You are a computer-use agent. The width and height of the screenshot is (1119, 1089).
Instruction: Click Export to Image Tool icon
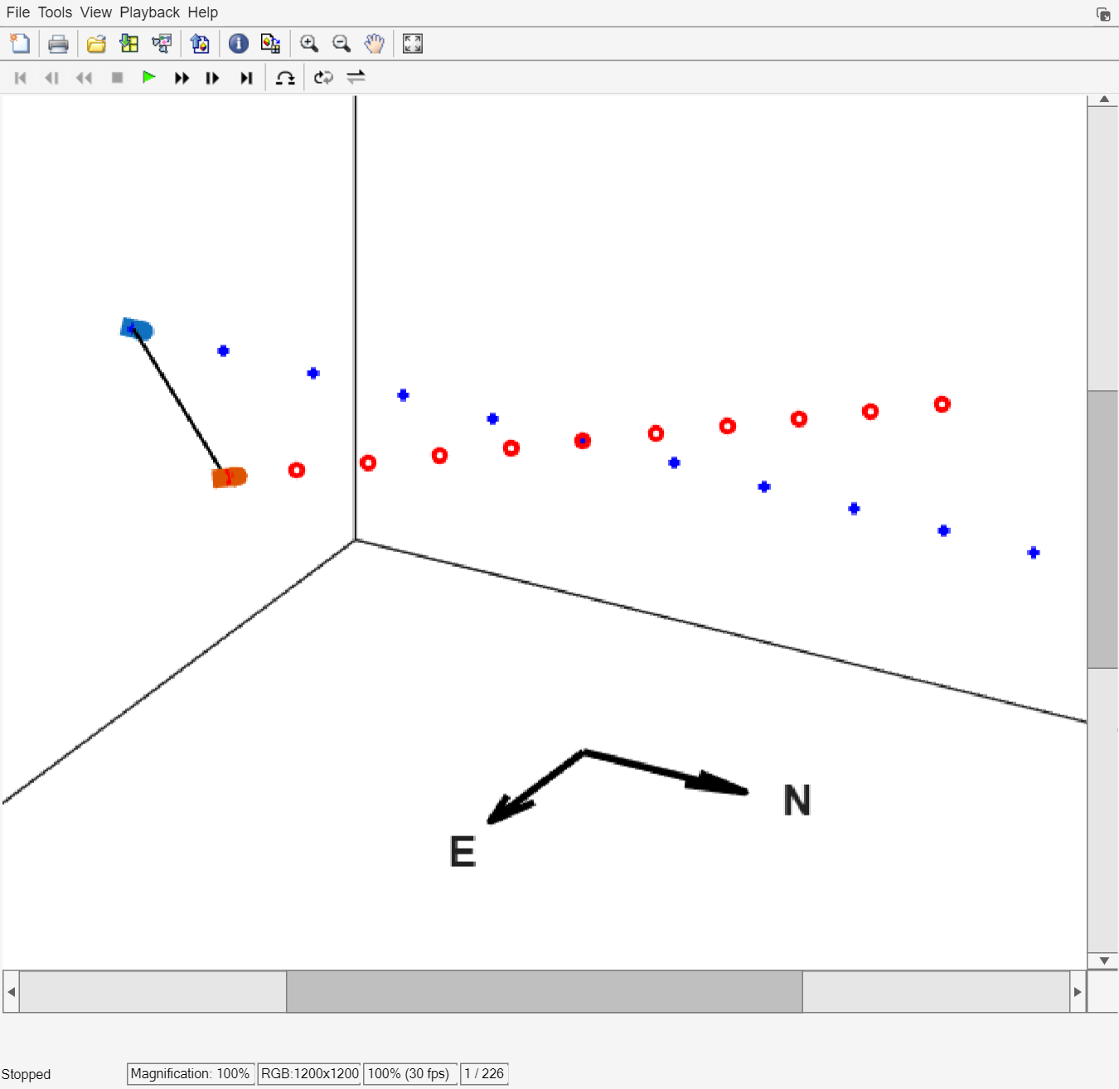point(200,44)
